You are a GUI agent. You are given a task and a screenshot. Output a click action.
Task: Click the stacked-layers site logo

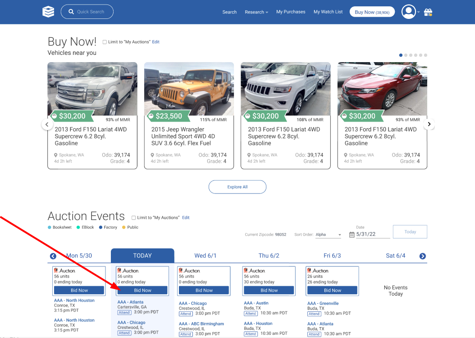tap(49, 12)
